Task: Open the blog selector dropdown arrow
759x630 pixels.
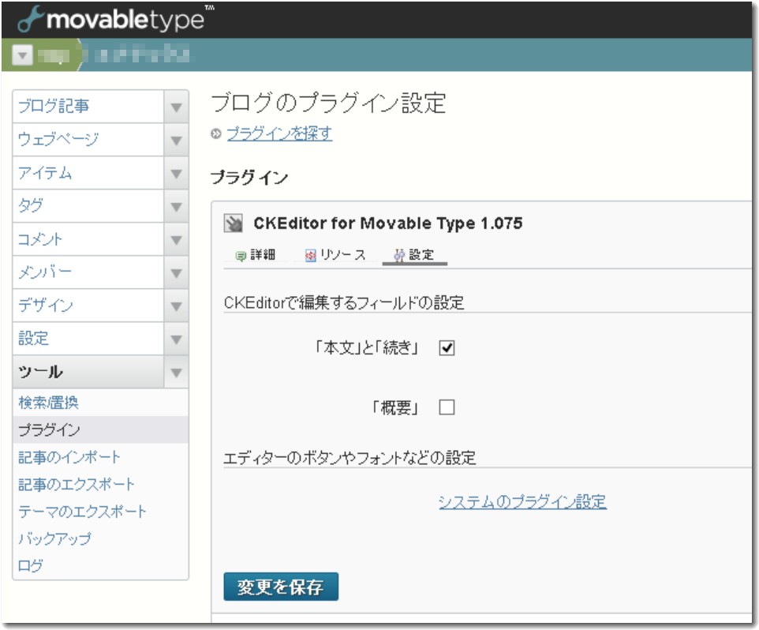Action: [21, 56]
